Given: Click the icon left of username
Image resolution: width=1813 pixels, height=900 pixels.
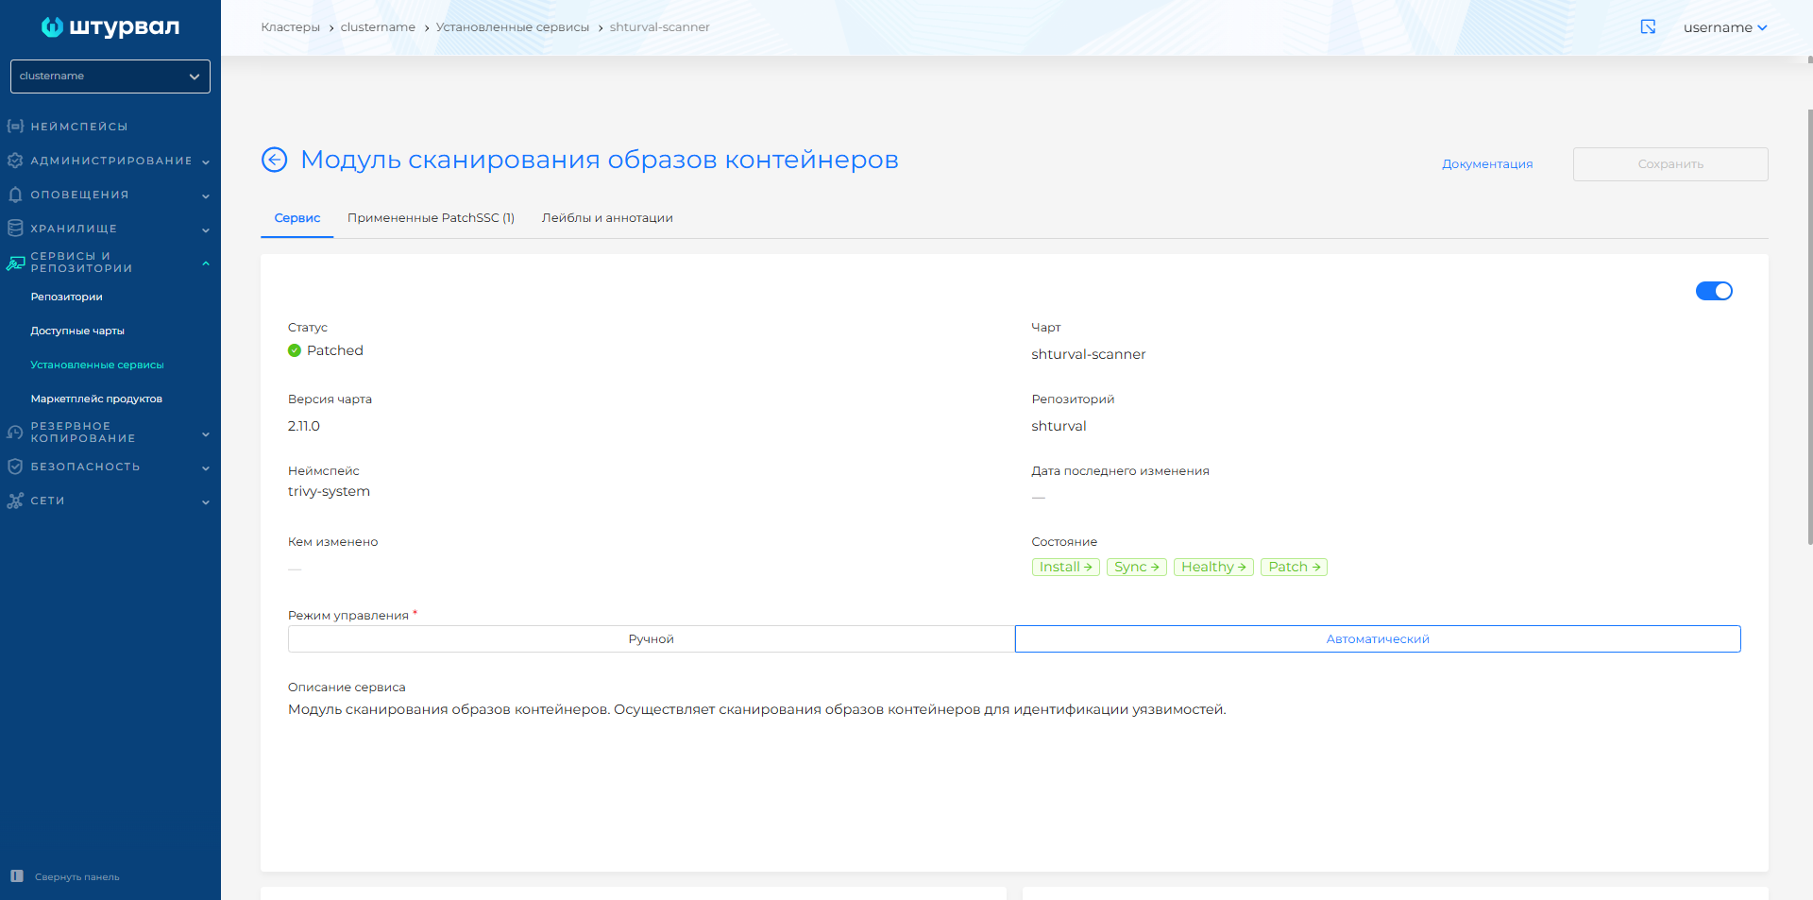Looking at the screenshot, I should pos(1648,27).
